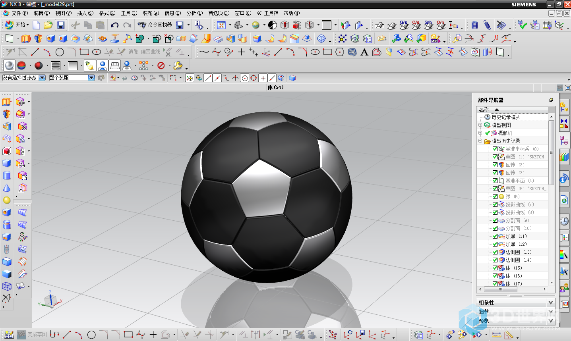Toggle checkbox for 回转 (2)
This screenshot has width=571, height=341.
point(495,165)
